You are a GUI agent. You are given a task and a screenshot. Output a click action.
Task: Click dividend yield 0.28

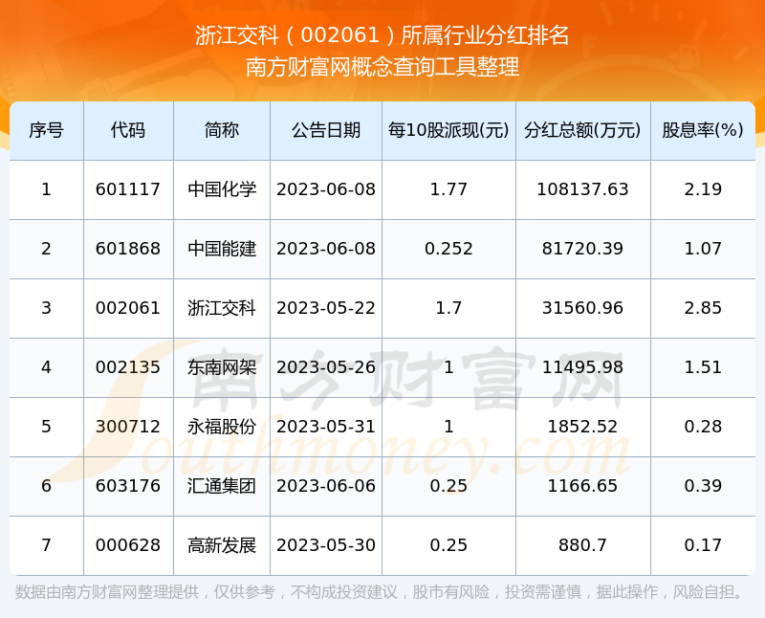tap(703, 427)
